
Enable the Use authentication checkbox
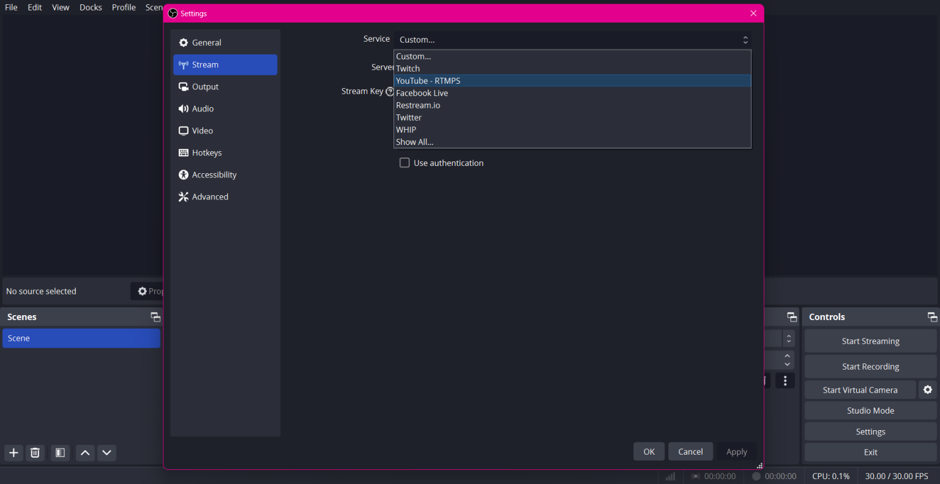[x=405, y=163]
